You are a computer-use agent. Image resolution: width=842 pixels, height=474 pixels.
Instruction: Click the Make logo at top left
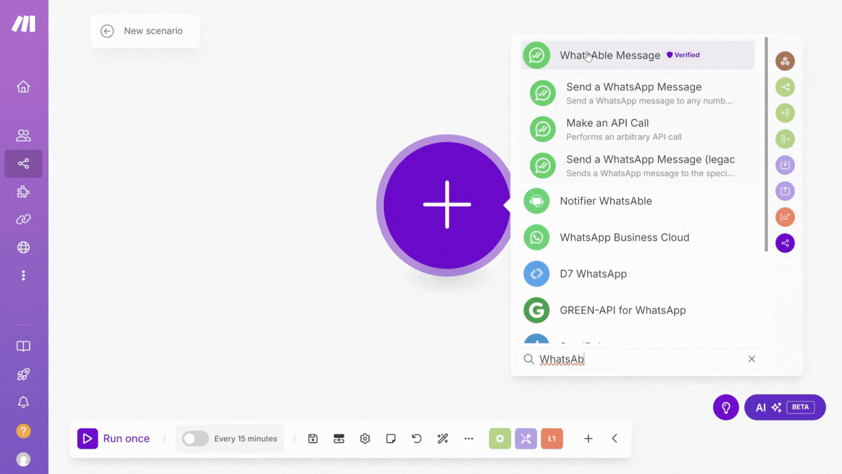24,24
